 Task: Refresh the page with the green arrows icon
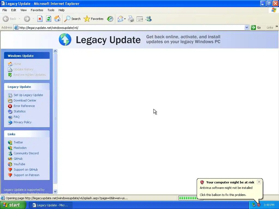coord(48,19)
